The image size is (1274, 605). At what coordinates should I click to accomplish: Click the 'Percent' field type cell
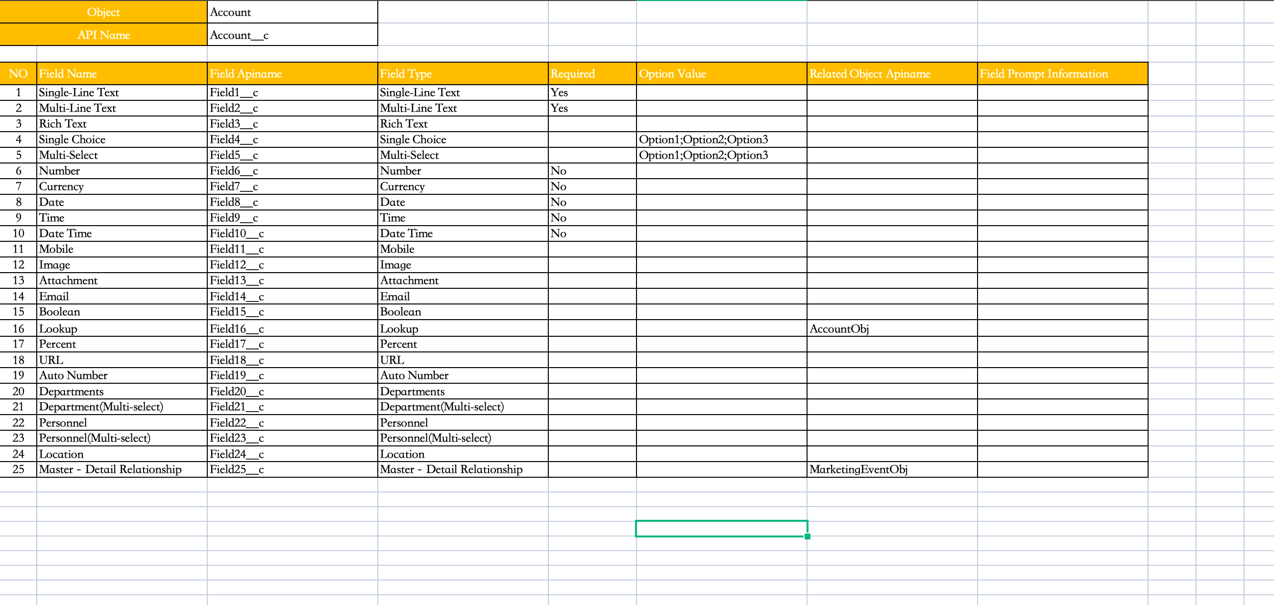pos(463,344)
